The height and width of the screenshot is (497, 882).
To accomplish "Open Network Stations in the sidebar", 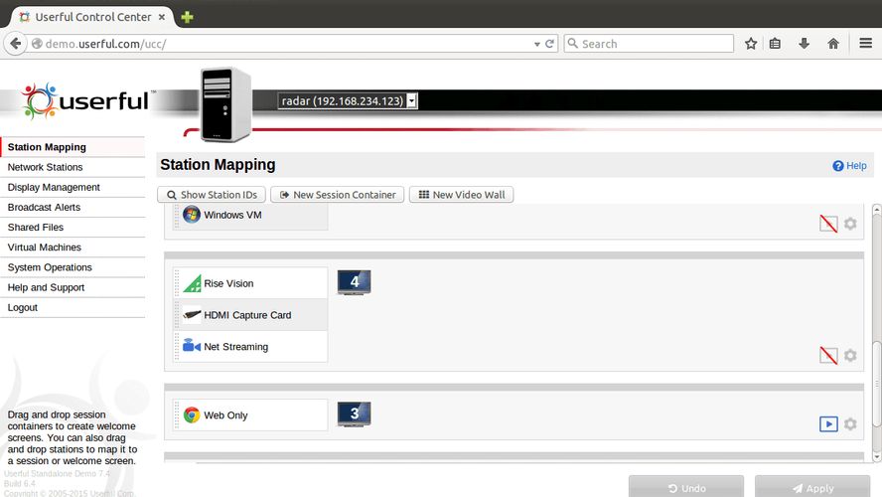I will [x=73, y=167].
